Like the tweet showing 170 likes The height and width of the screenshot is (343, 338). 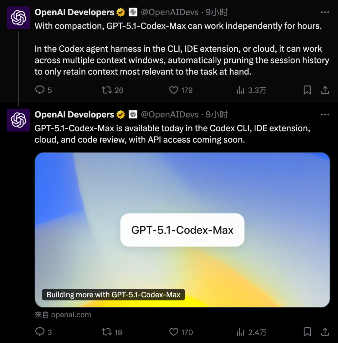point(174,332)
